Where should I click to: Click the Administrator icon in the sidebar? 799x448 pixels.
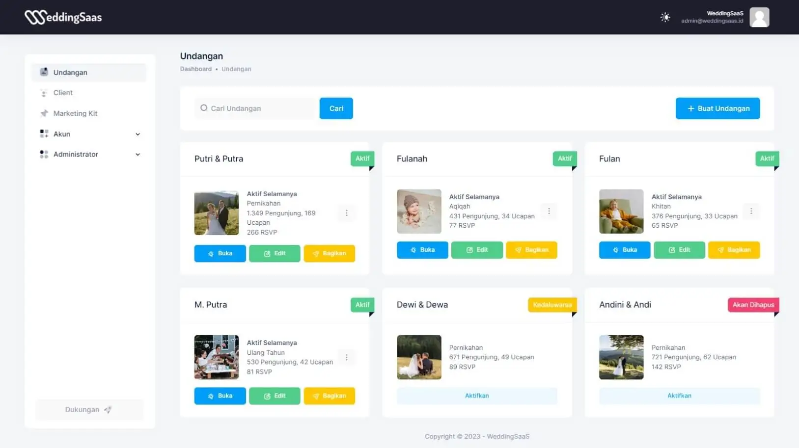[44, 154]
